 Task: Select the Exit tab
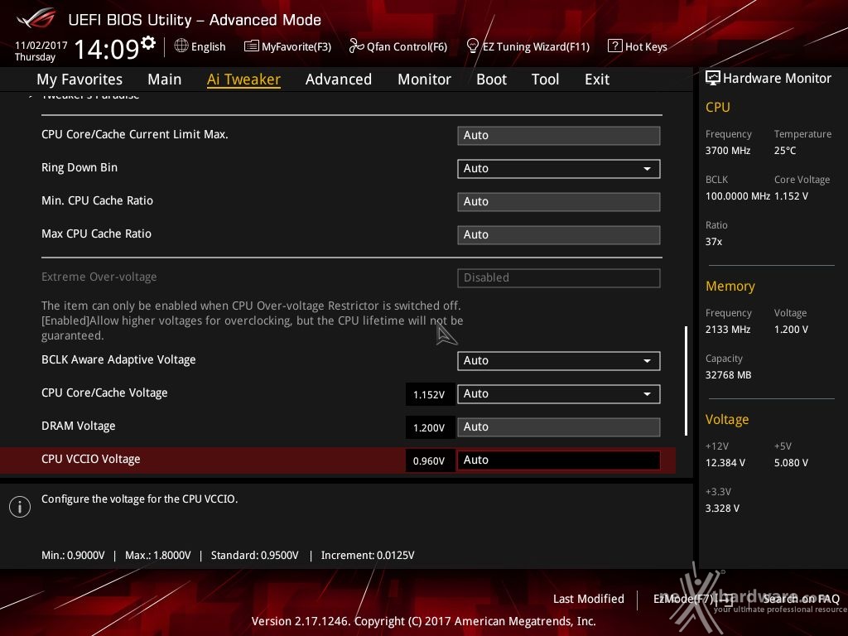pyautogui.click(x=597, y=79)
